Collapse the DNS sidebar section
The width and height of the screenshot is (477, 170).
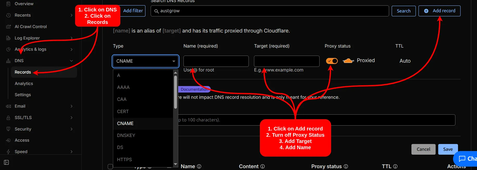coord(72,61)
